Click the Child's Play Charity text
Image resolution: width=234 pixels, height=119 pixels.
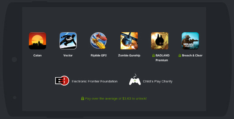pyautogui.click(x=157, y=82)
